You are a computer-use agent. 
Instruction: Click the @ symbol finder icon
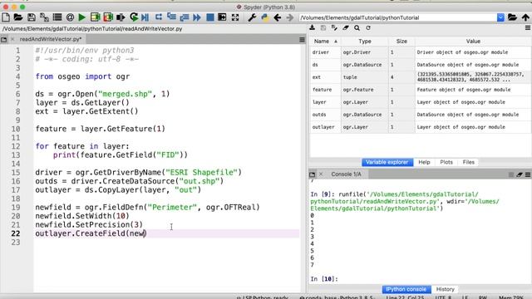coord(70,17)
